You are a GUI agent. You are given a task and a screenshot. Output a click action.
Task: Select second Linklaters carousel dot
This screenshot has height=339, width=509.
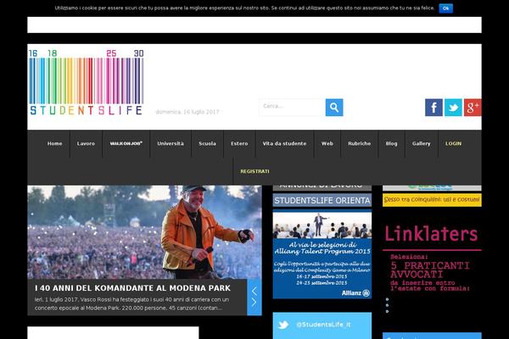387,305
